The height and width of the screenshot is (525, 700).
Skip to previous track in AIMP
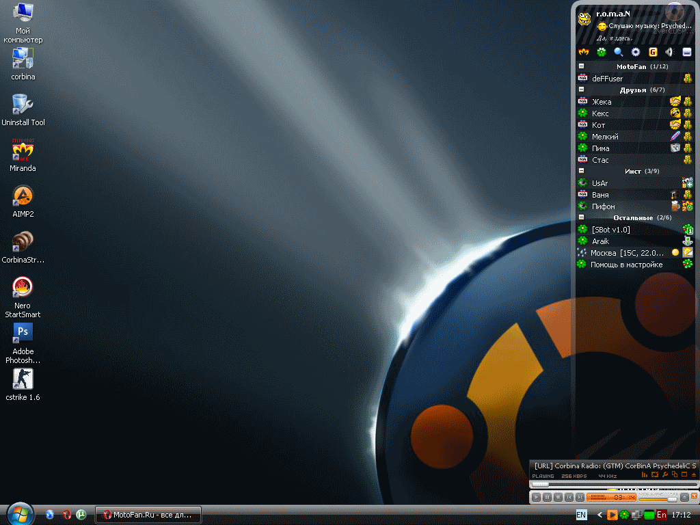click(569, 497)
